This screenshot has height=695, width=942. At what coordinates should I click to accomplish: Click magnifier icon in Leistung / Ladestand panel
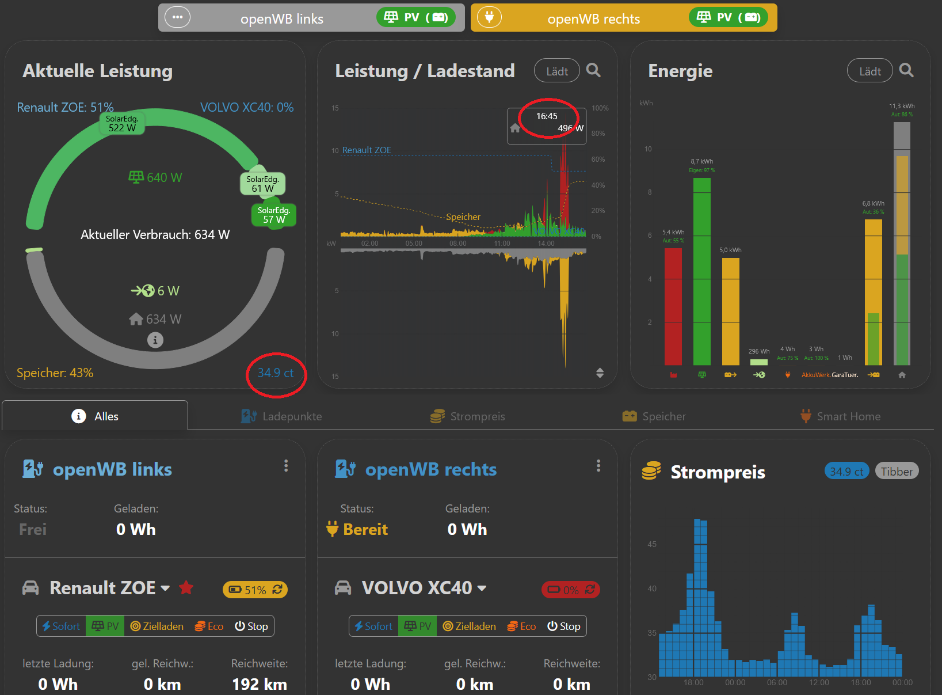[593, 70]
